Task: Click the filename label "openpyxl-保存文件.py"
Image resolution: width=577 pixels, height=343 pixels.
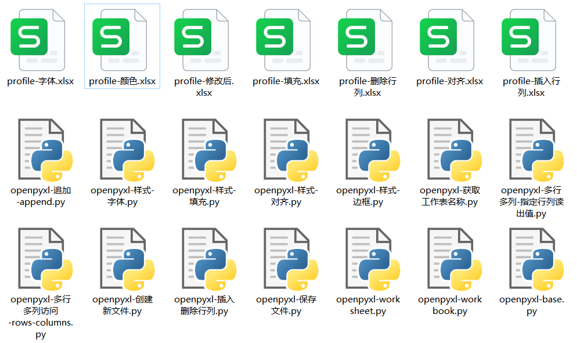Action: tap(286, 305)
